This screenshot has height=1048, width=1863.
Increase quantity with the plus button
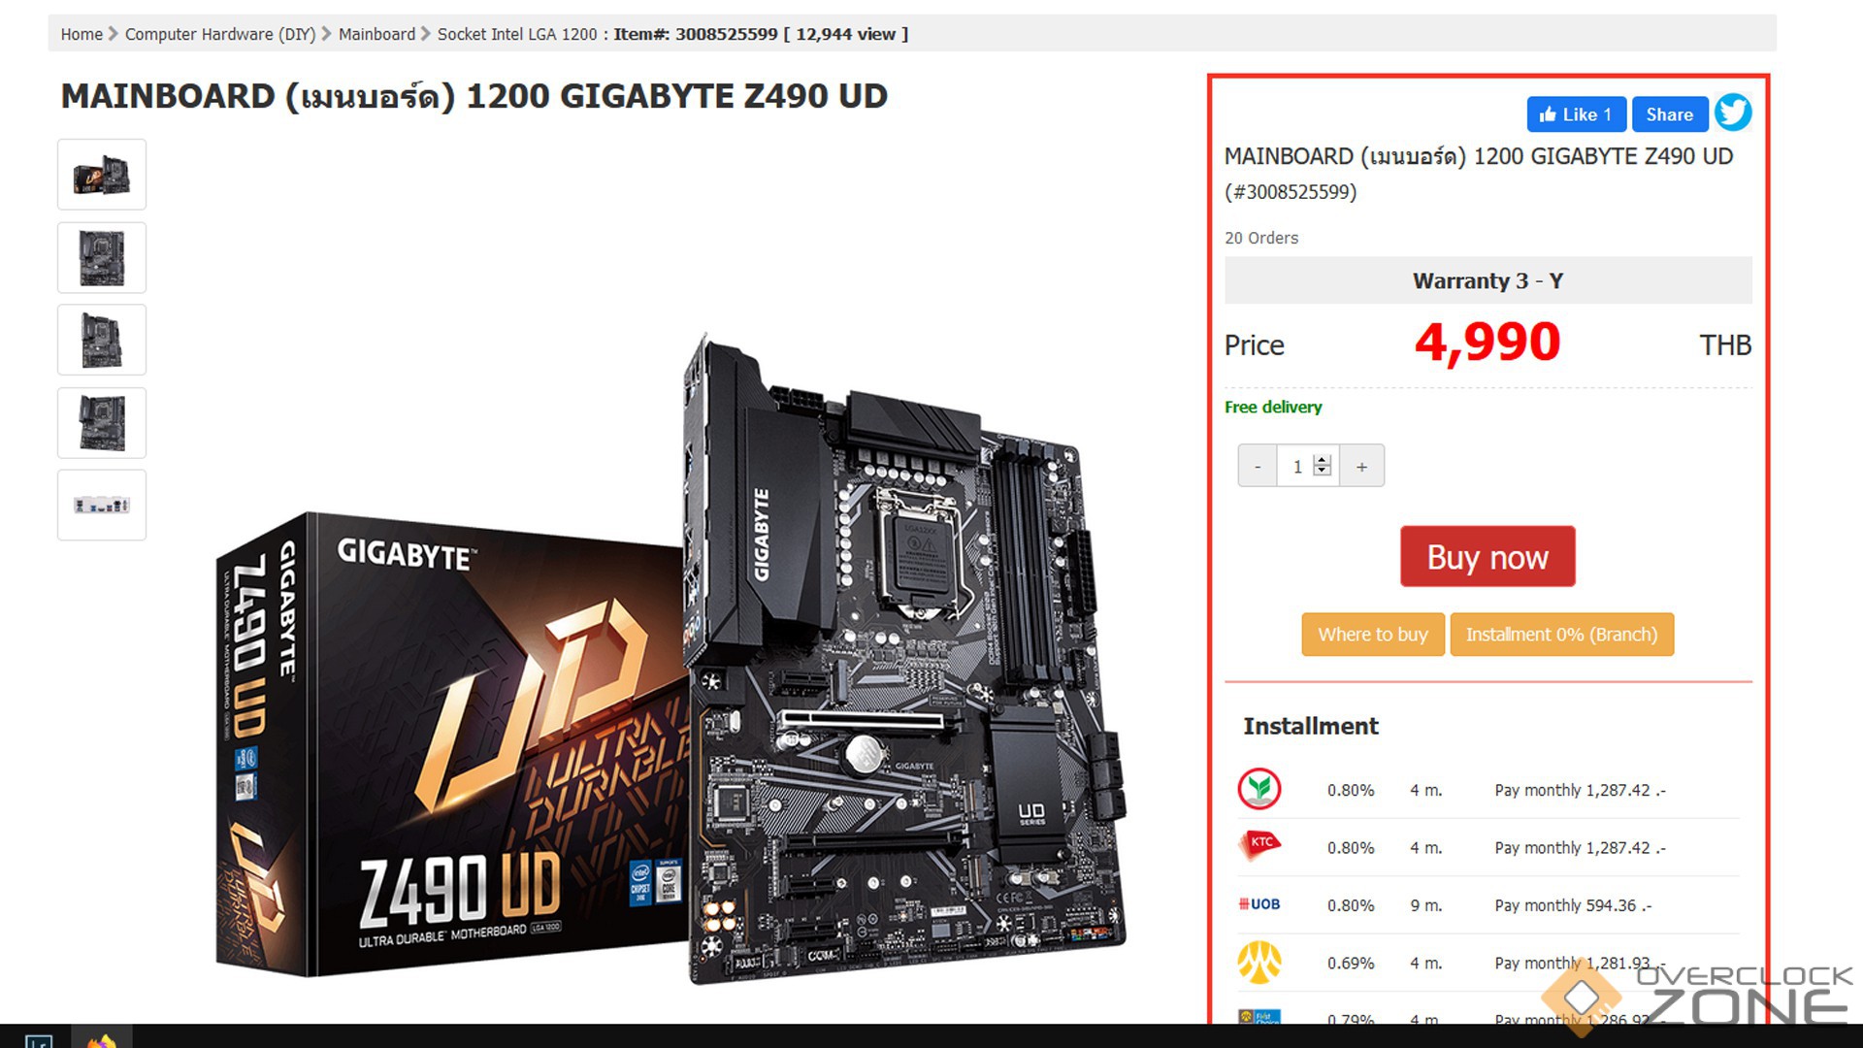[x=1361, y=467]
